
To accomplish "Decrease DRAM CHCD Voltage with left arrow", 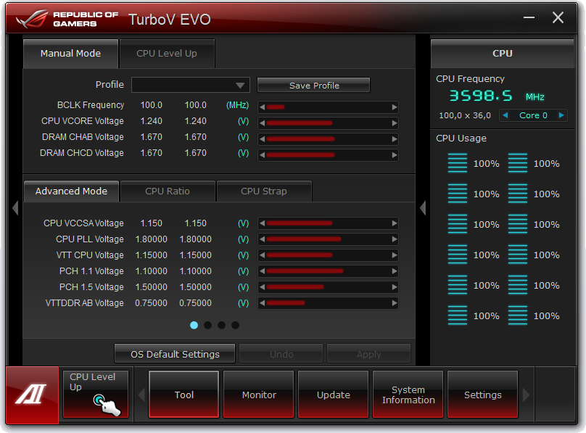I will tap(263, 155).
